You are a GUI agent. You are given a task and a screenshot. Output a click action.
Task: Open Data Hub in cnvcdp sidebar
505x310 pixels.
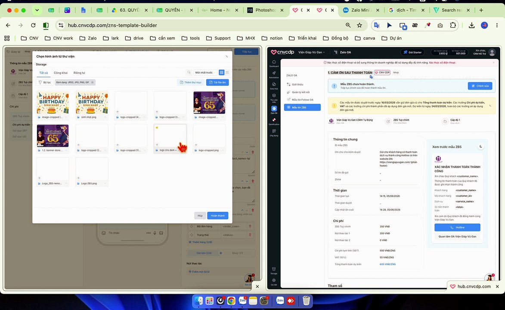point(274,86)
